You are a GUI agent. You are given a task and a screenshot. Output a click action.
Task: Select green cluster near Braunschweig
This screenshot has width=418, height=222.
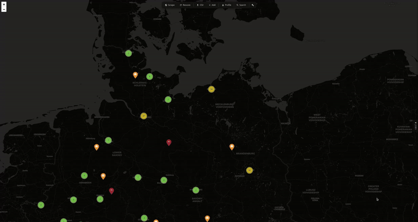pyautogui.click(x=164, y=180)
